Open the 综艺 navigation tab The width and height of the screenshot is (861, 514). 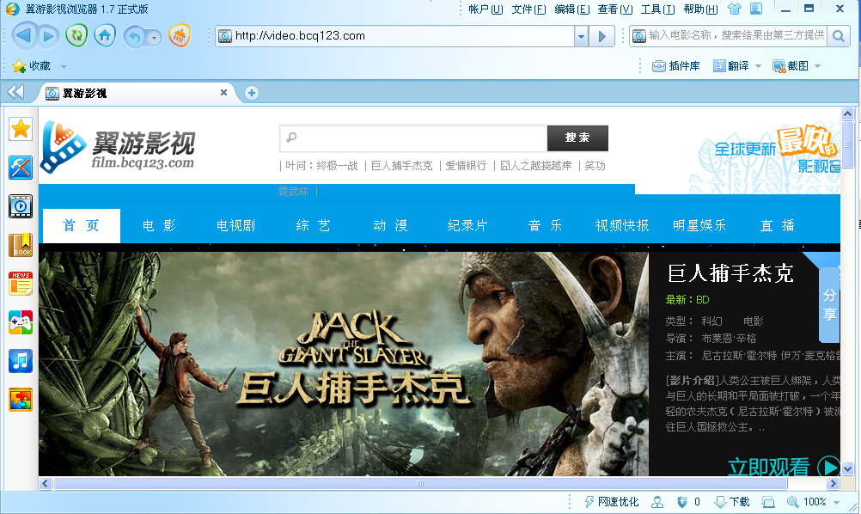[x=314, y=226]
